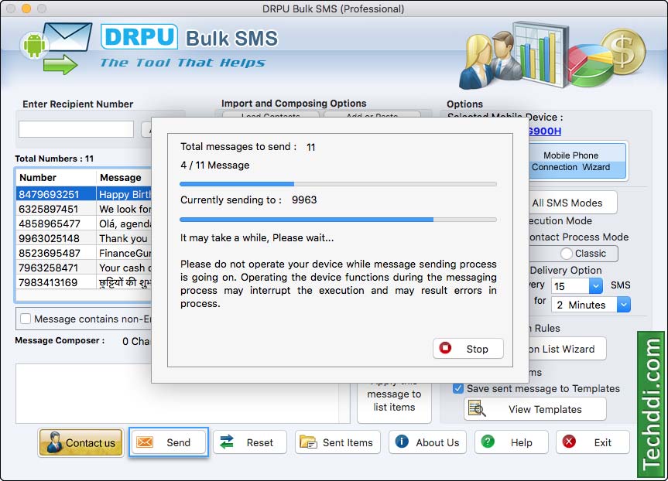Click the person icon on Contact us

click(54, 442)
